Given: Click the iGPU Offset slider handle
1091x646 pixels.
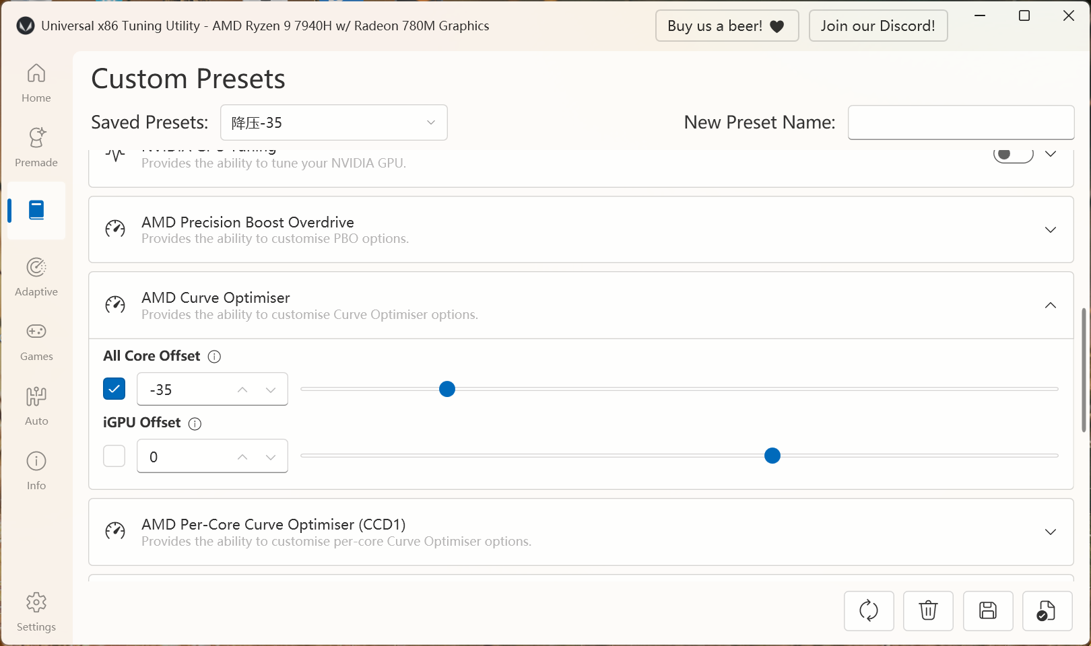Looking at the screenshot, I should pos(772,456).
